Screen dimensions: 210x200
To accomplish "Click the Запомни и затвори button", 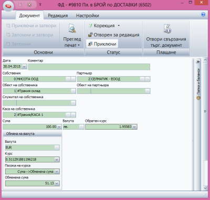I will tap(30, 35).
